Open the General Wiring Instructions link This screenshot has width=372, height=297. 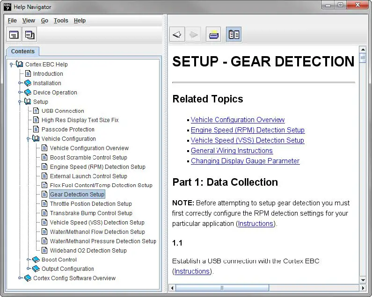pos(232,151)
